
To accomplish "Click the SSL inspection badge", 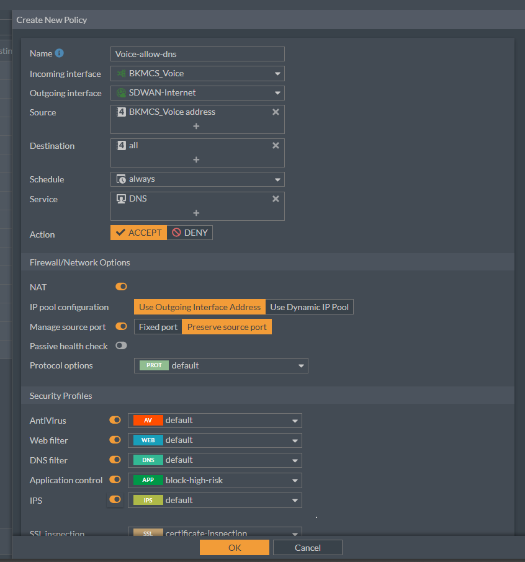I will pos(148,533).
